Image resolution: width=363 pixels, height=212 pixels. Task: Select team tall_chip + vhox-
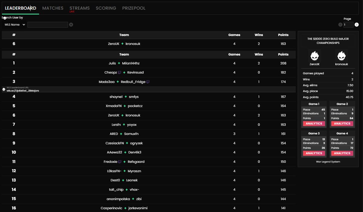coord(149,190)
